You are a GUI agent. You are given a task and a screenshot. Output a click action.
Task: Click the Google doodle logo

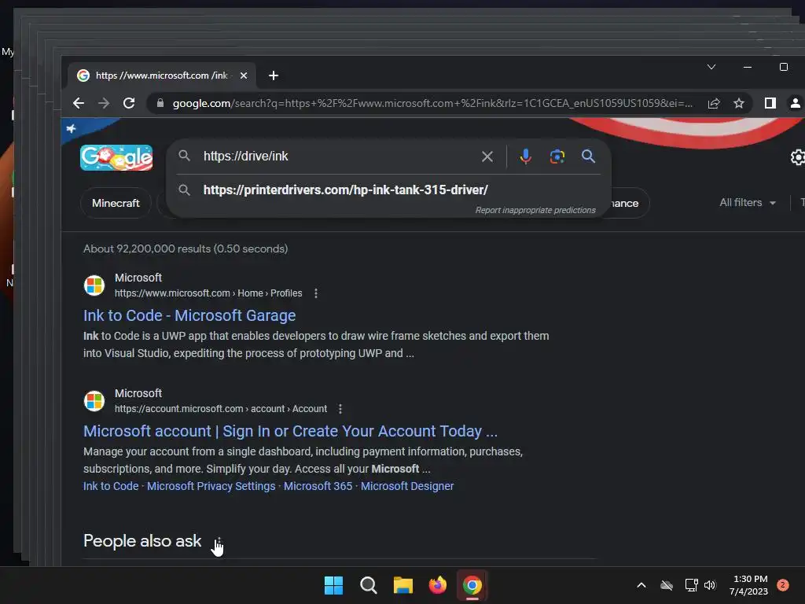(x=116, y=157)
